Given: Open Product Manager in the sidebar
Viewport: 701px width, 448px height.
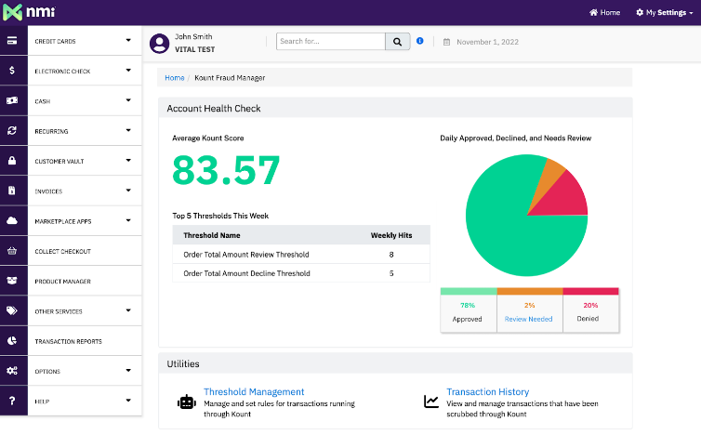Looking at the screenshot, I should point(62,282).
